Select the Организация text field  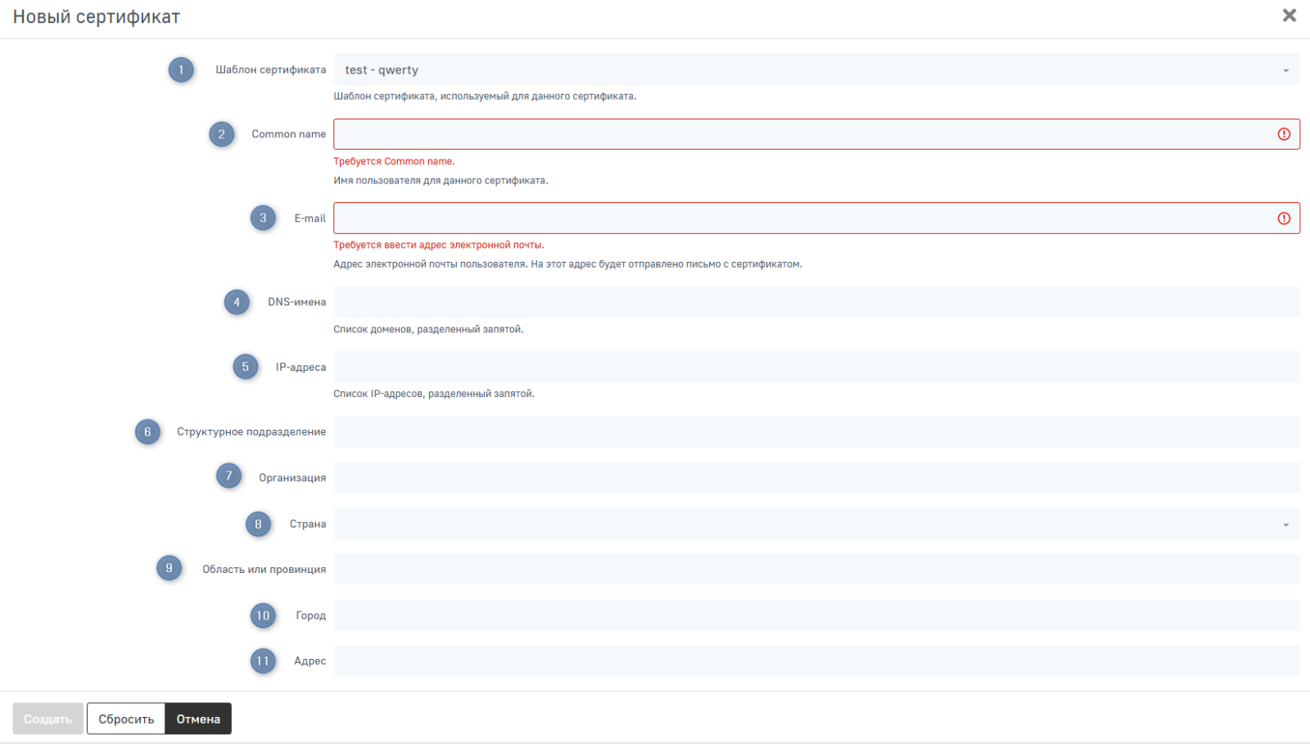[x=815, y=477]
